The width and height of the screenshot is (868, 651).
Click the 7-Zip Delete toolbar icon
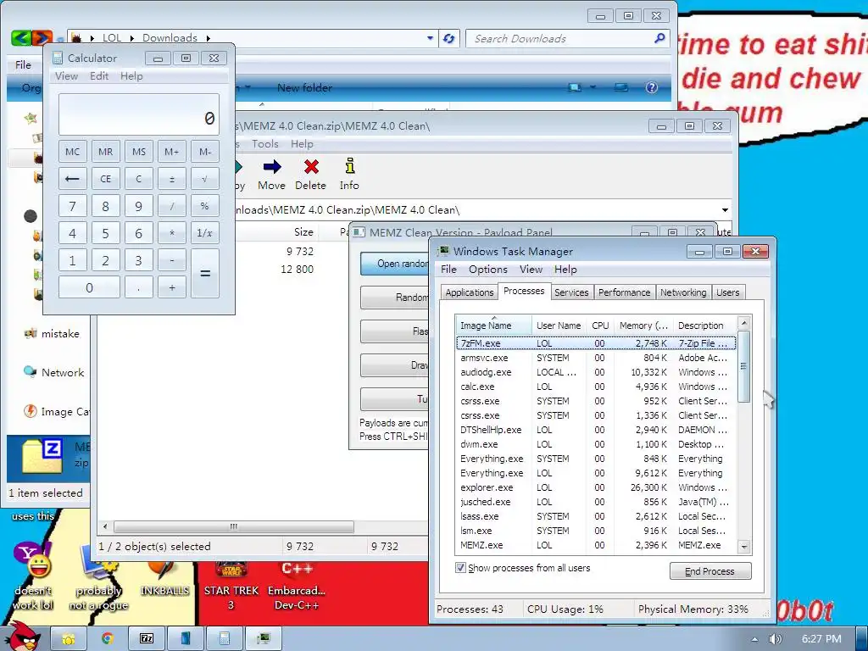click(x=311, y=167)
